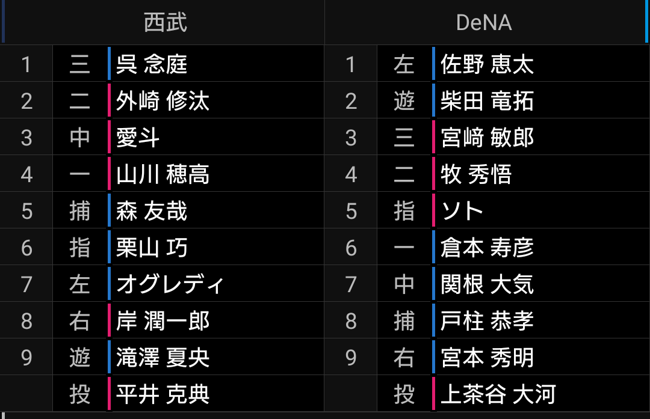The height and width of the screenshot is (419, 650).
Task: Click shortstop 滝澤 夏央
Action: pos(162,358)
